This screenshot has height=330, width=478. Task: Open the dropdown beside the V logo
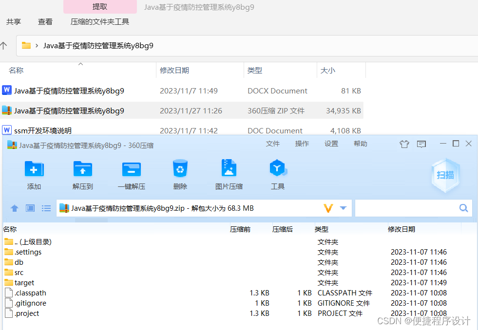pyautogui.click(x=342, y=208)
